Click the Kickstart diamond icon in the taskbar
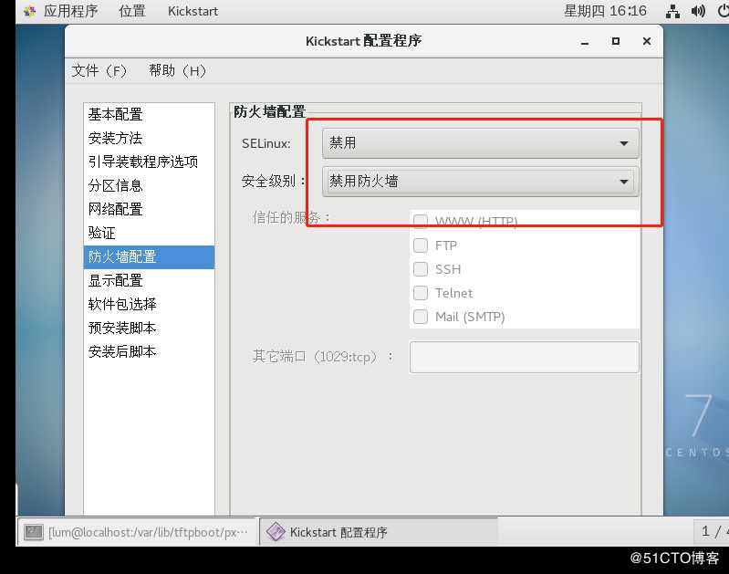The height and width of the screenshot is (574, 729). click(276, 532)
